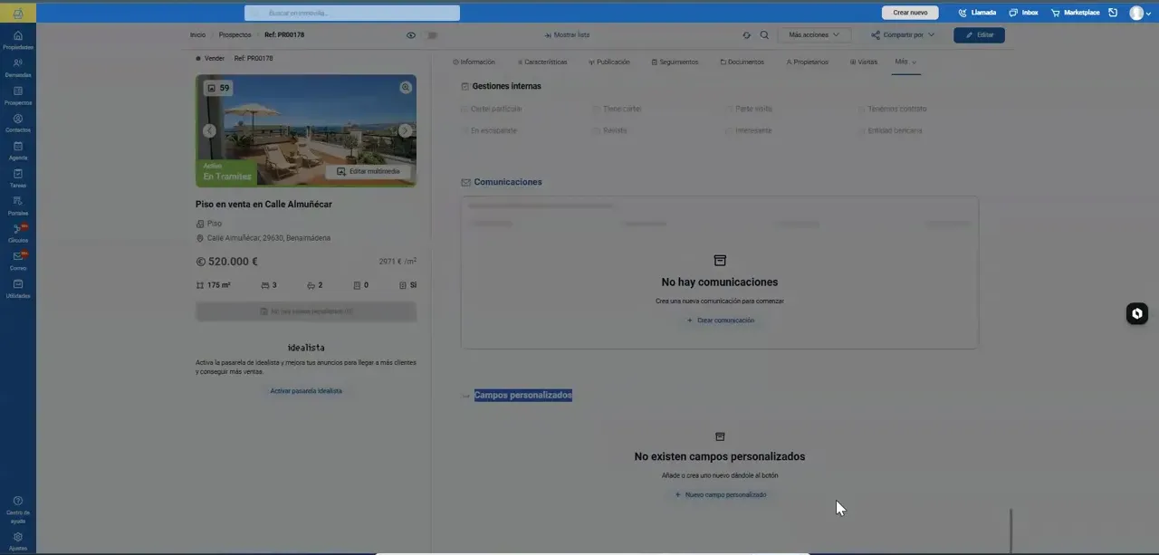This screenshot has height=555, width=1159.
Task: Go to the Correo sidebar icon
Action: [x=18, y=261]
